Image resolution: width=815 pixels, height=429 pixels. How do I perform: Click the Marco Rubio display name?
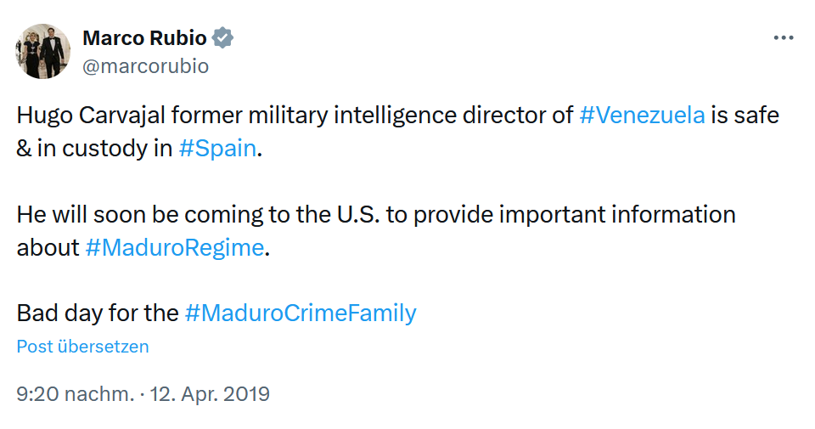(144, 38)
